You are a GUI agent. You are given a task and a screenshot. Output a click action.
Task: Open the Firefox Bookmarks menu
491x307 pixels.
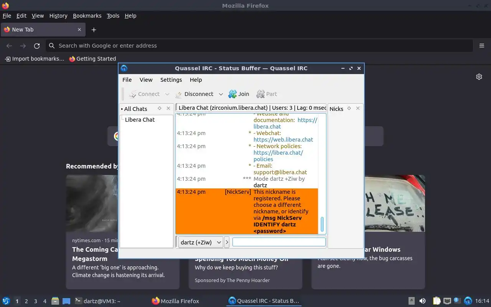(x=87, y=16)
